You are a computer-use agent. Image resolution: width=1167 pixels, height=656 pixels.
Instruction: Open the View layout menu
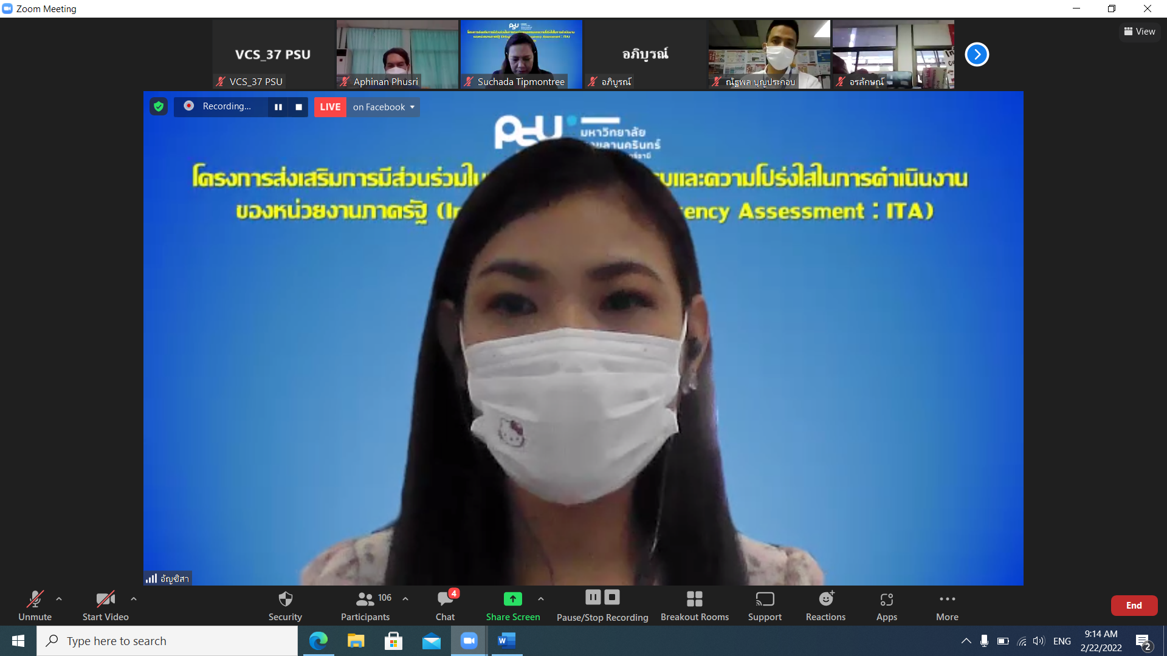coord(1140,32)
